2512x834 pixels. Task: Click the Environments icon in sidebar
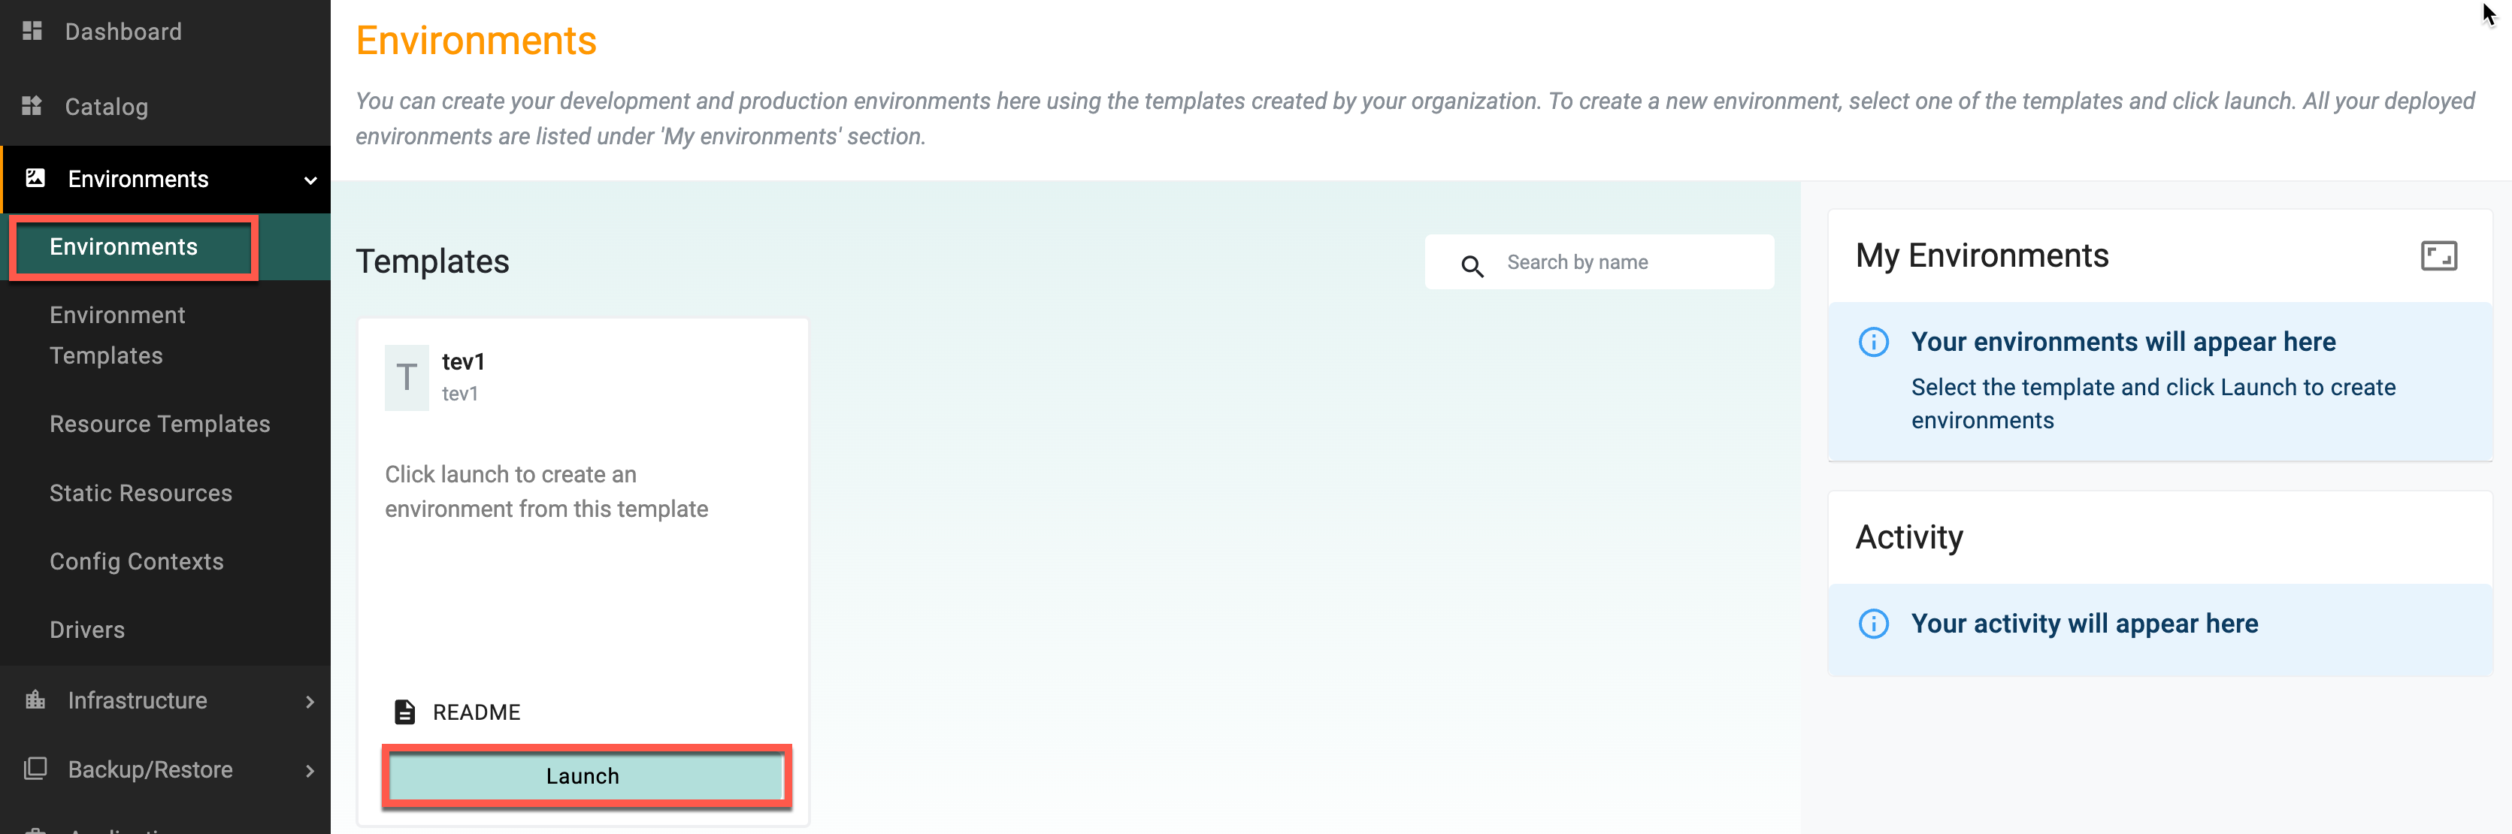(35, 176)
